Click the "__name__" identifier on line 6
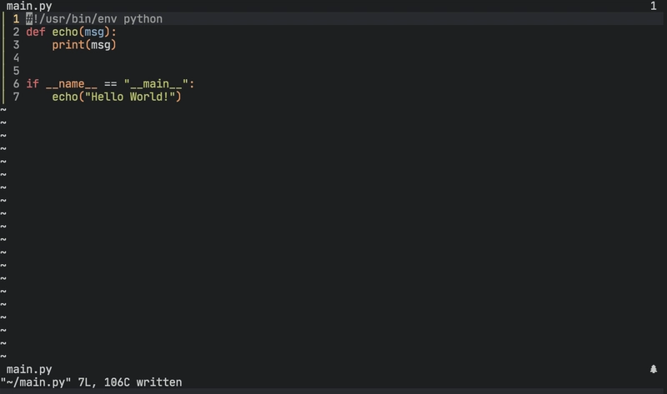Viewport: 667px width, 394px height. pyautogui.click(x=72, y=84)
